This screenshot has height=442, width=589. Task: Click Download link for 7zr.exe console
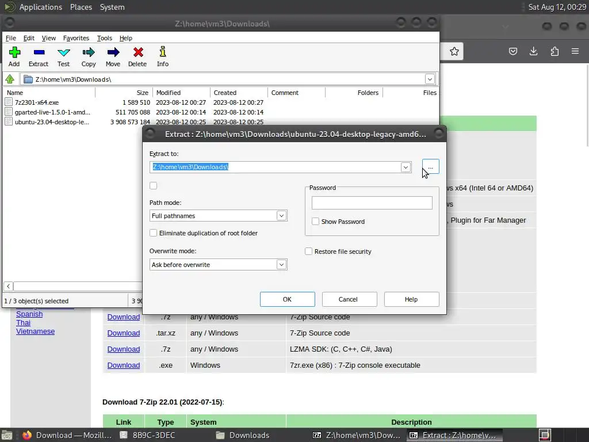point(124,365)
